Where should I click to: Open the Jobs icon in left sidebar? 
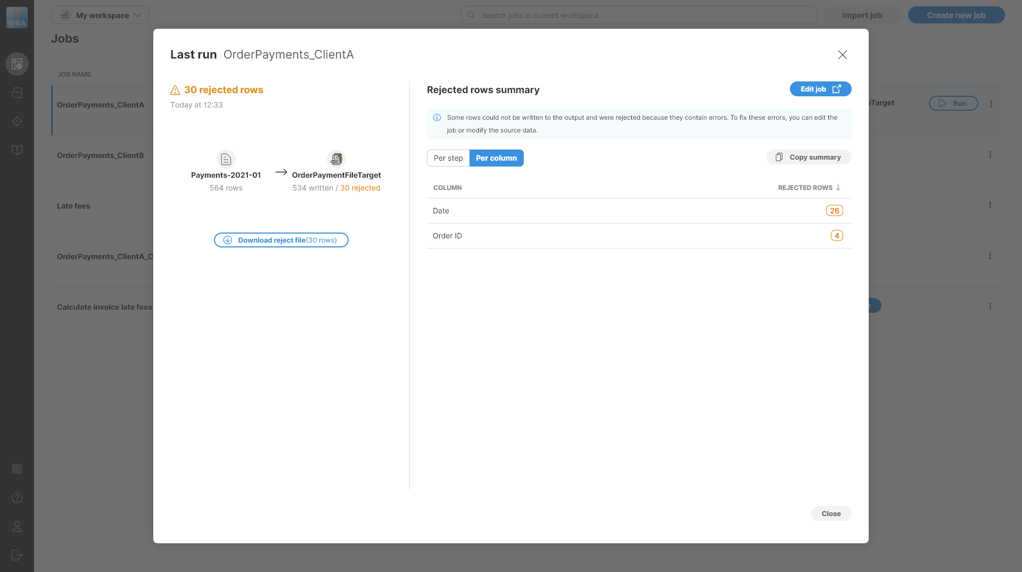[x=17, y=64]
